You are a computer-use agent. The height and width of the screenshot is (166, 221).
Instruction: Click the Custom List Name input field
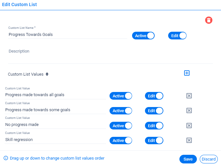(x=68, y=35)
